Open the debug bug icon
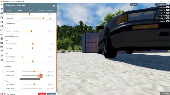Screen dimensions: 170x95 2,56
